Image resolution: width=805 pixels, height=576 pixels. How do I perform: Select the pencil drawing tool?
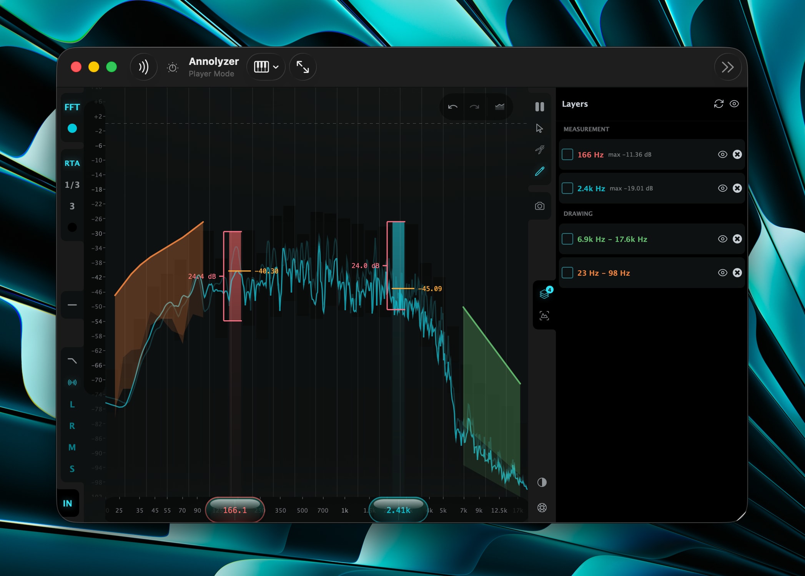pos(540,171)
